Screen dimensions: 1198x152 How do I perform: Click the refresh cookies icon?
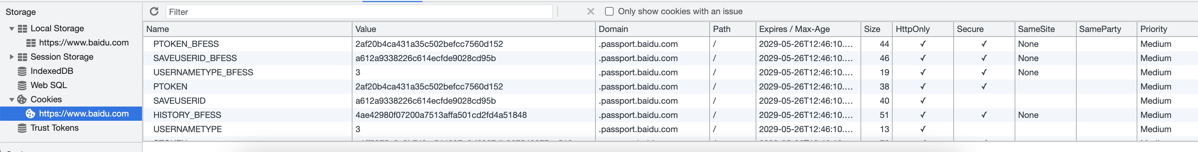click(x=154, y=12)
